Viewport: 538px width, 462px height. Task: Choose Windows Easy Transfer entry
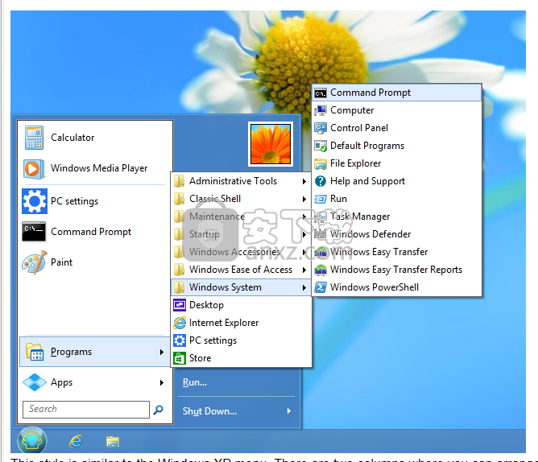tap(397, 252)
